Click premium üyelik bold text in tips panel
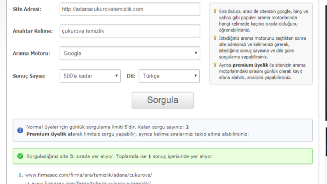The width and height of the screenshot is (327, 184). pos(250,65)
